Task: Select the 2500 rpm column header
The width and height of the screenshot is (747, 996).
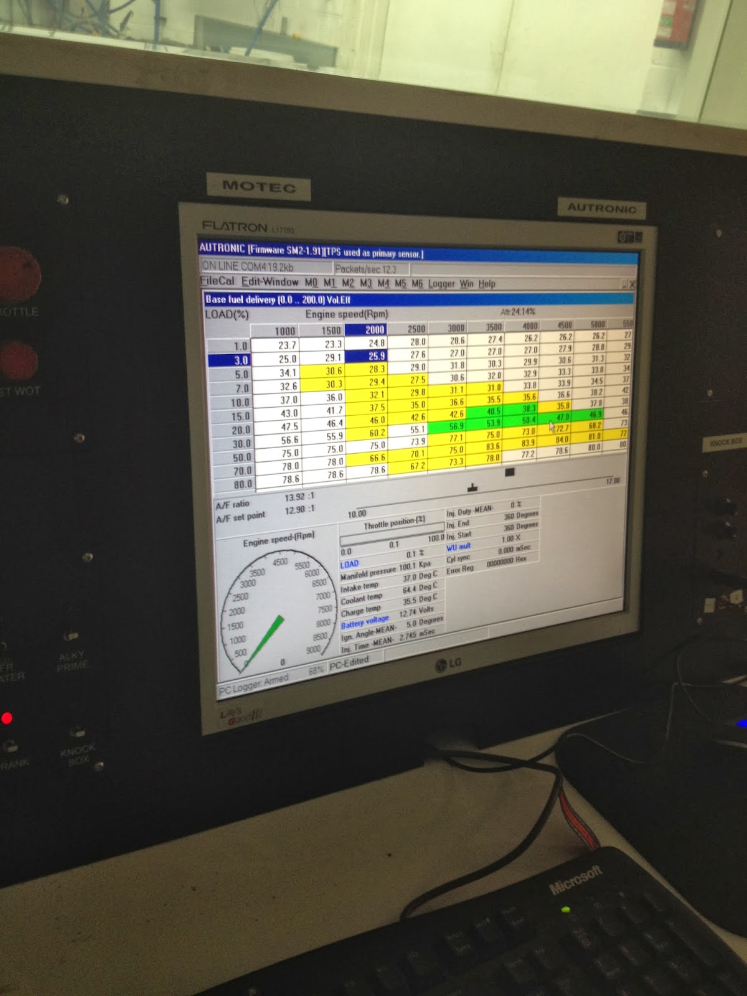Action: [x=408, y=329]
